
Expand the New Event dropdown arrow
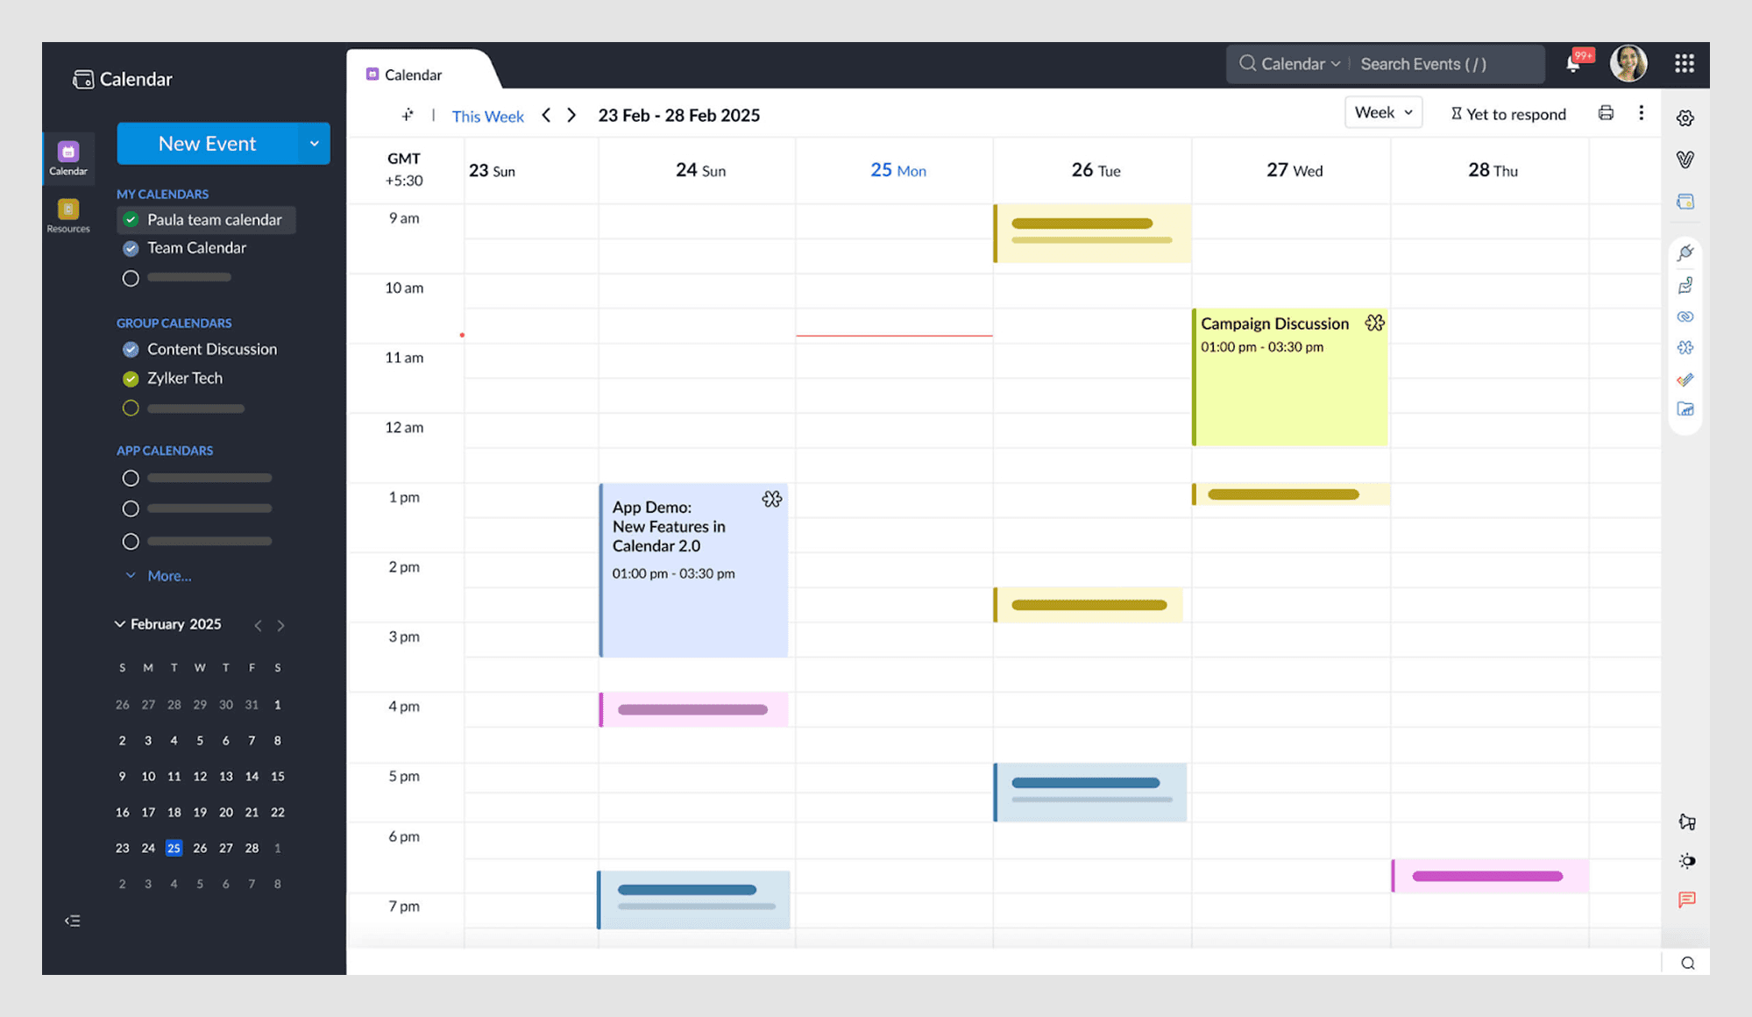[x=316, y=143]
